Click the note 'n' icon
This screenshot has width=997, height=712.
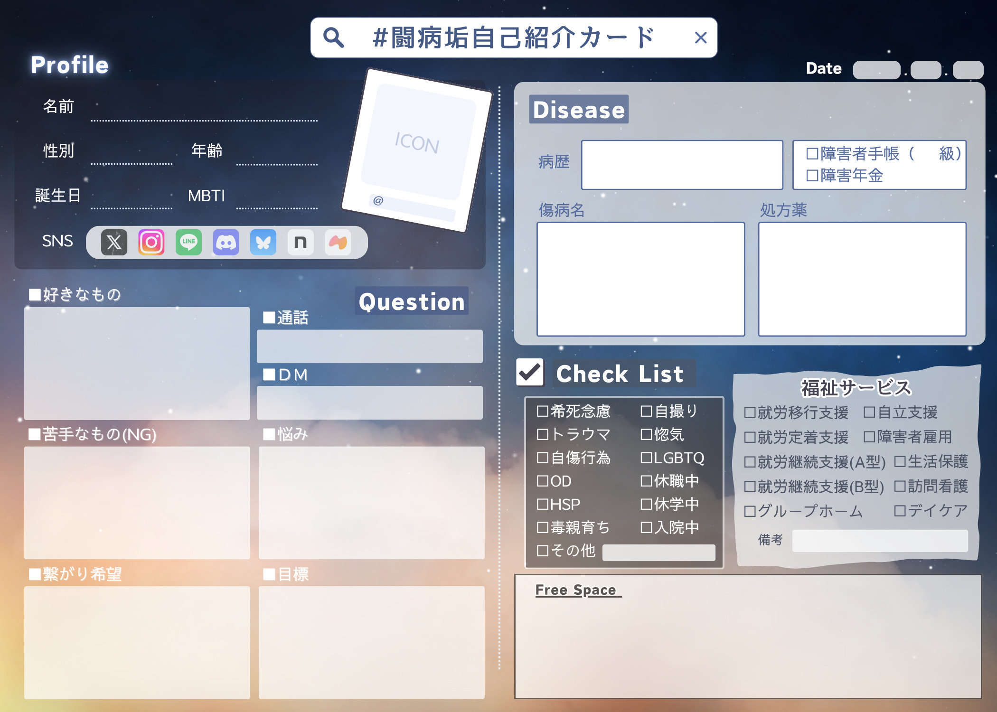pyautogui.click(x=301, y=243)
